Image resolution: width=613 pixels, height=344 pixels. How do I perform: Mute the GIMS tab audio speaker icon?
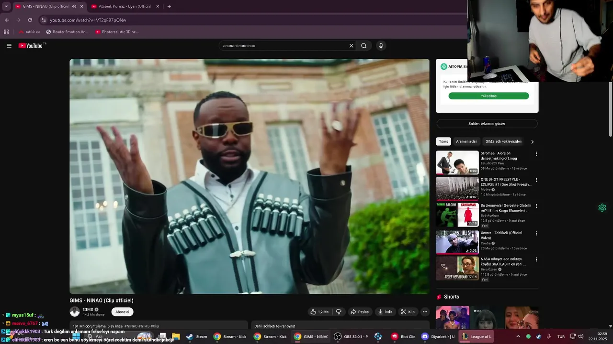[74, 6]
